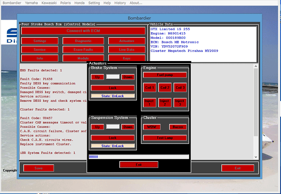Select 'Cluster Megatech Pirahna MY2009' line

coord(184,51)
